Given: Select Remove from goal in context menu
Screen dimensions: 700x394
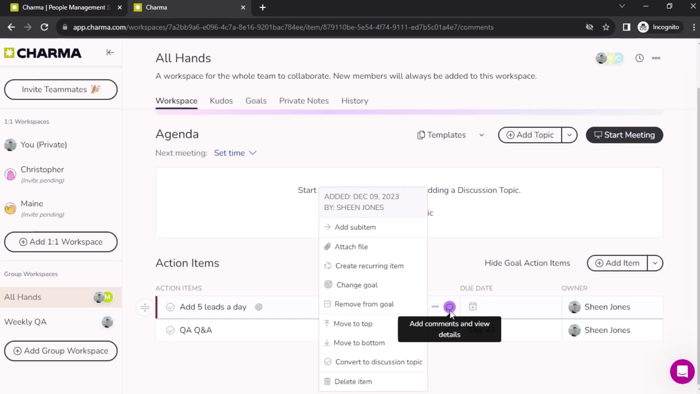Looking at the screenshot, I should [365, 304].
